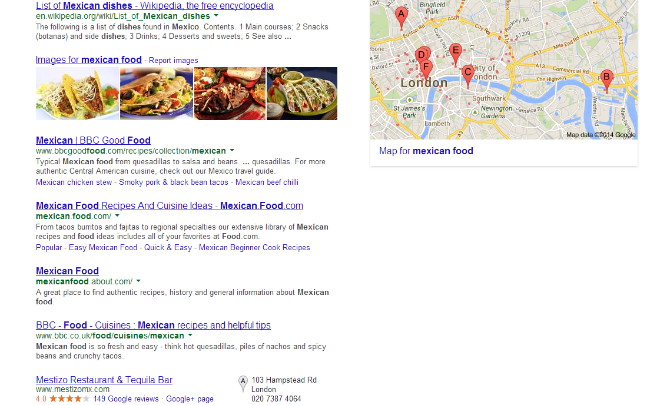This screenshot has width=647, height=405.
Task: Open the dropdown arrow beside bbcgoodfood.com URL
Action: pos(232,151)
